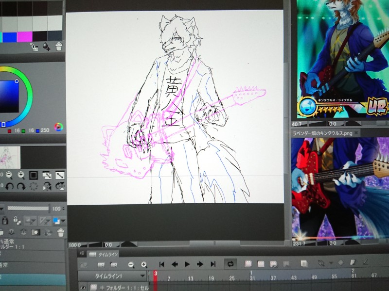
Task: Open the blending mode dropdown in the Layer panel
Action: [x=1, y=209]
